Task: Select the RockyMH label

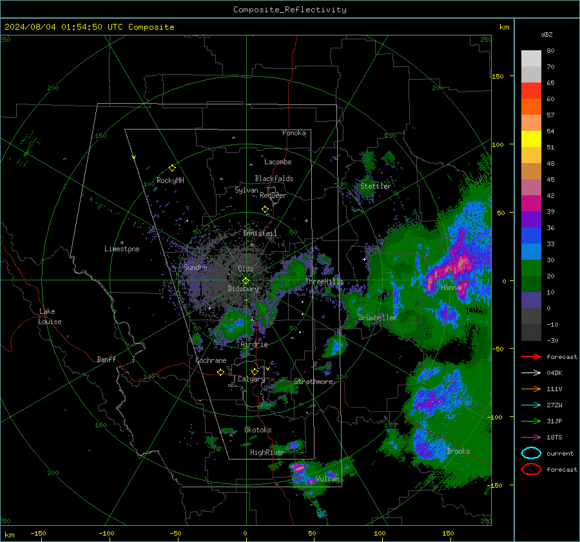Action: (170, 180)
